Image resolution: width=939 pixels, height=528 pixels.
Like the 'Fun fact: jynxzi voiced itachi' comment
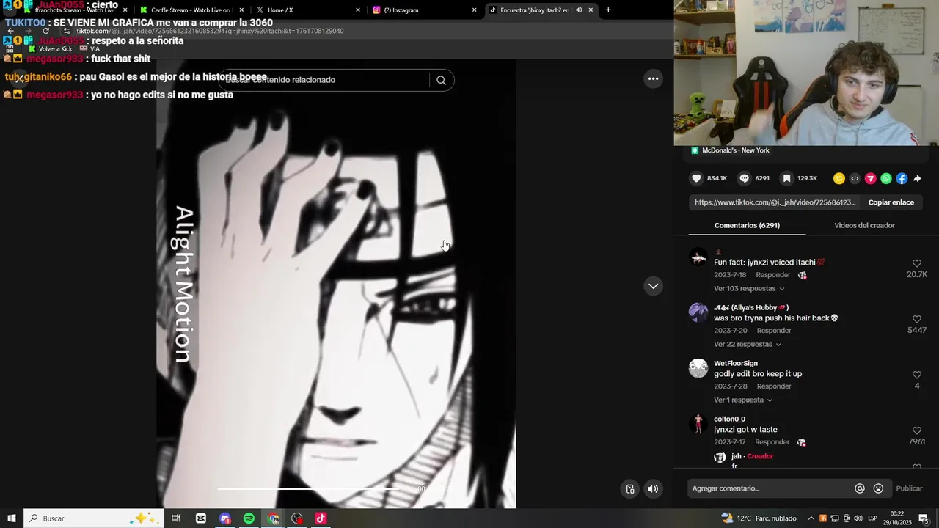tap(917, 263)
